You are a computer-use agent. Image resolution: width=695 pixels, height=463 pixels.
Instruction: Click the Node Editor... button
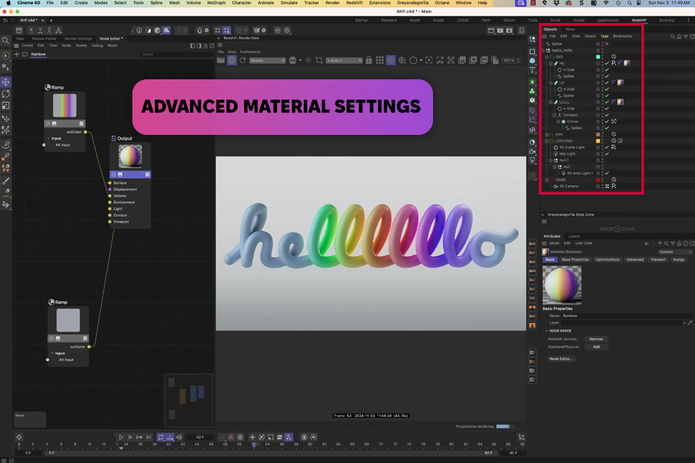561,359
